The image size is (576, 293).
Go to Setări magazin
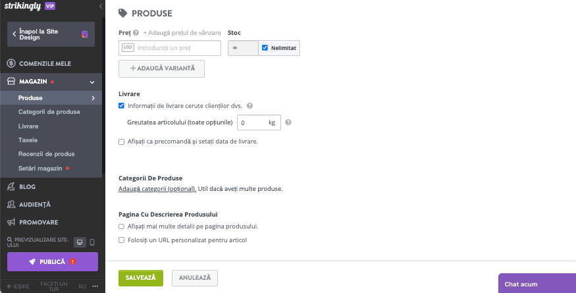pyautogui.click(x=40, y=168)
